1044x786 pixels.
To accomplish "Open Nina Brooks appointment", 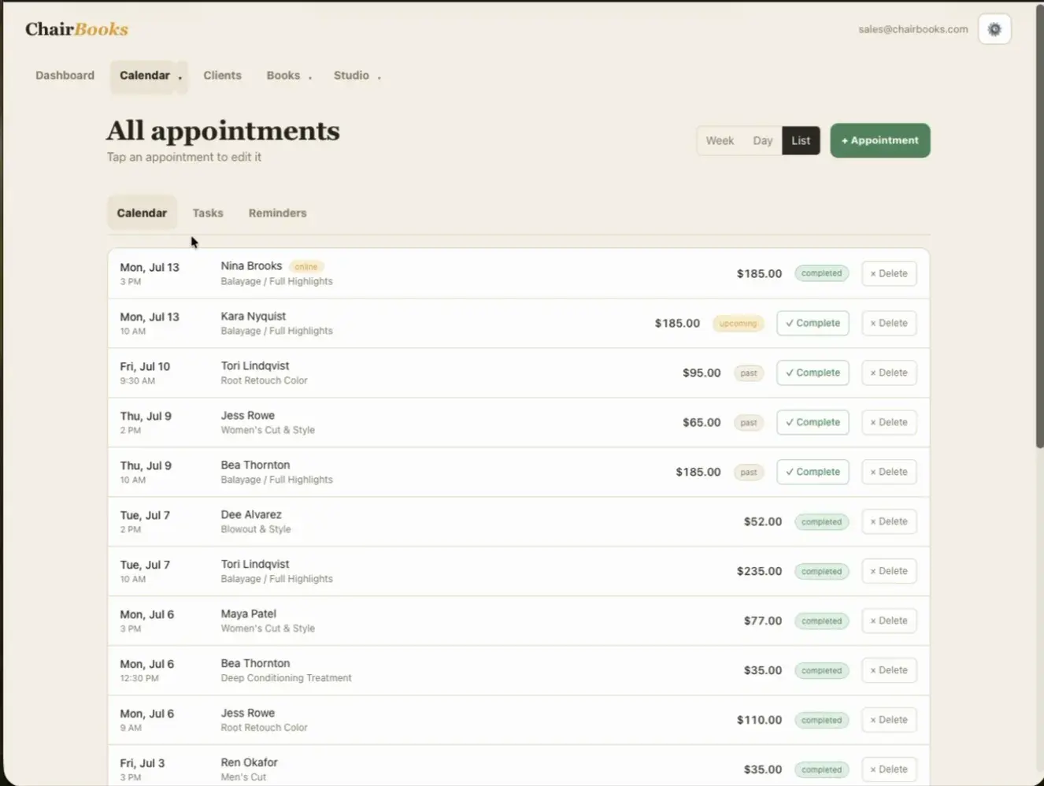I will 519,273.
